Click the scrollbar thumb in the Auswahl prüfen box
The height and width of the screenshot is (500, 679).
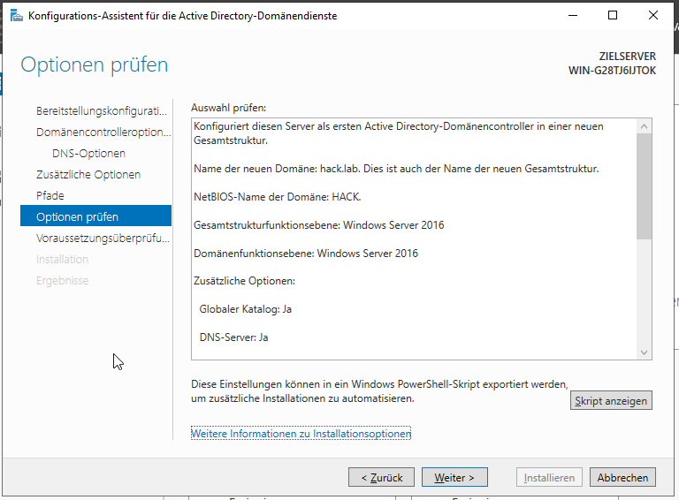tap(644, 186)
